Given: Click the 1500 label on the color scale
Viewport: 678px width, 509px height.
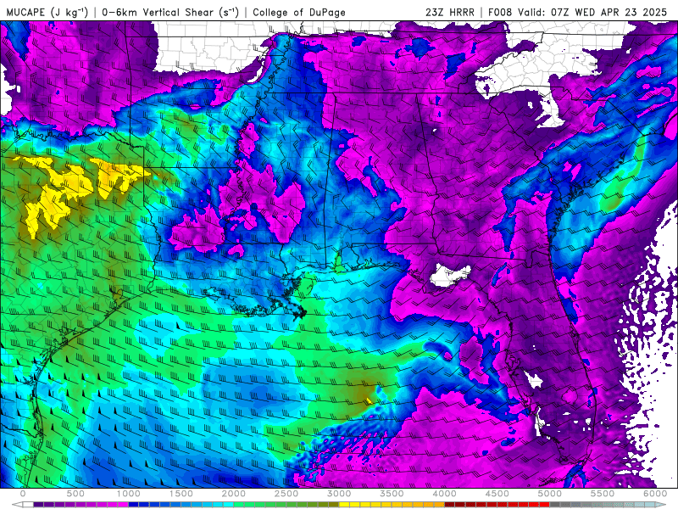Looking at the screenshot, I should [181, 494].
